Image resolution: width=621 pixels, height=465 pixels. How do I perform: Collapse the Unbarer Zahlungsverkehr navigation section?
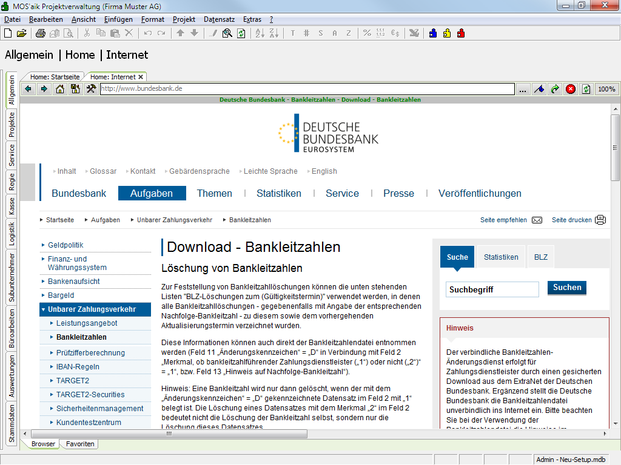(95, 309)
